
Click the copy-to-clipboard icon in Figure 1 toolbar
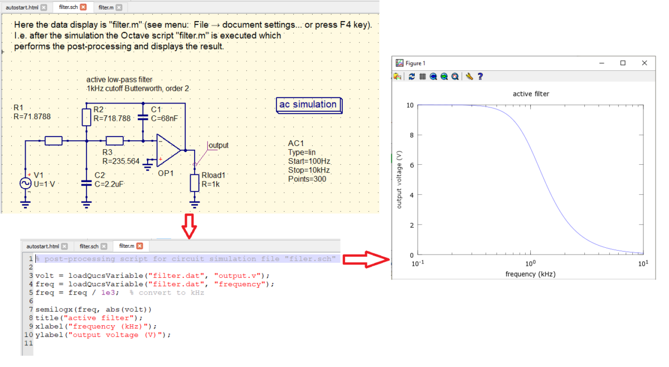pyautogui.click(x=397, y=77)
